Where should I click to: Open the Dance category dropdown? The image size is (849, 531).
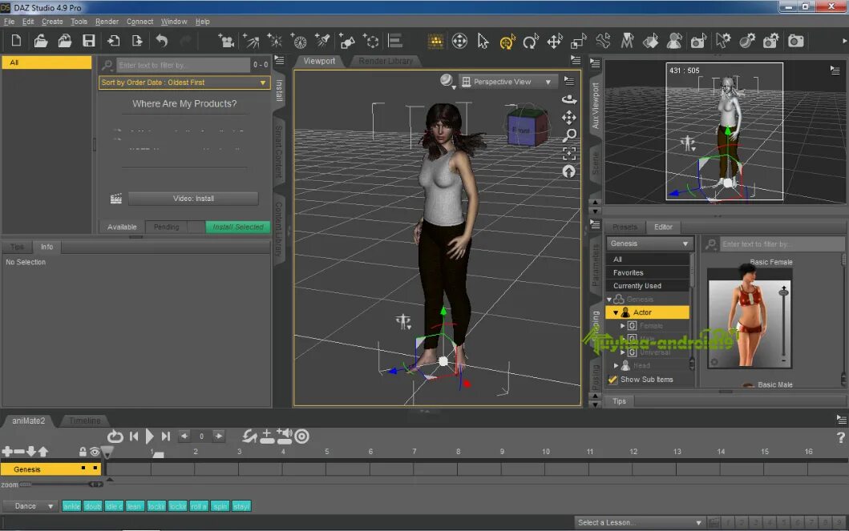[x=29, y=506]
